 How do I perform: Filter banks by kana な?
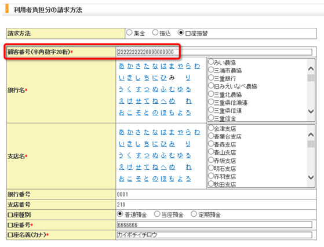[x=155, y=66]
